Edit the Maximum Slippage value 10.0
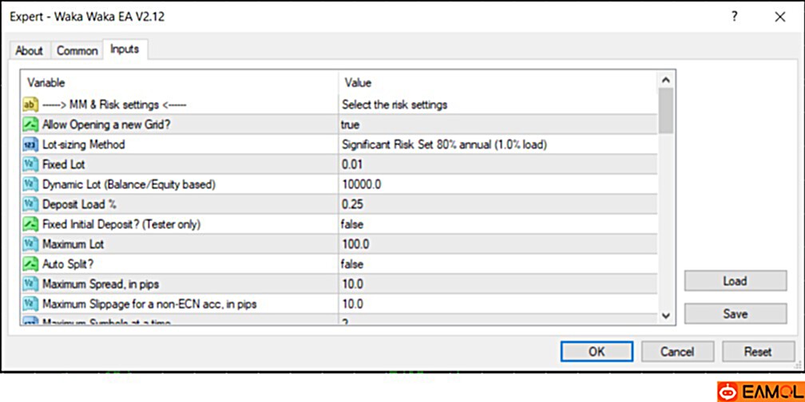This screenshot has width=805, height=402. tap(498, 304)
